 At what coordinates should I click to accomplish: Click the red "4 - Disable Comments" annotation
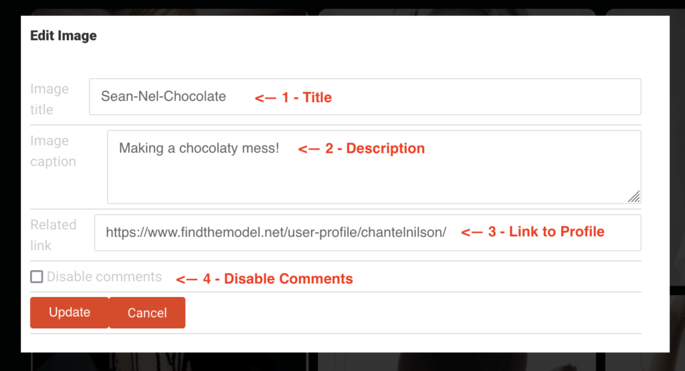(x=264, y=278)
